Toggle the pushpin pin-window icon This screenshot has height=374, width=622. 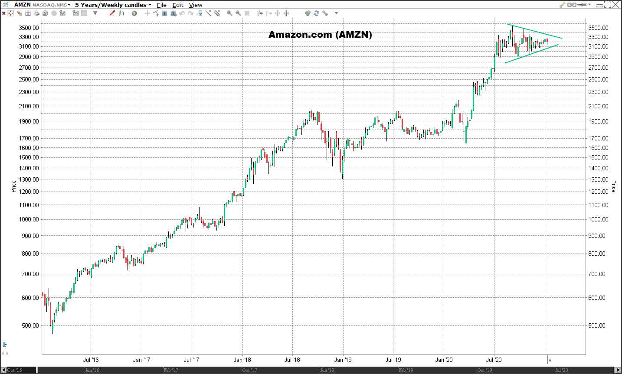click(582, 5)
